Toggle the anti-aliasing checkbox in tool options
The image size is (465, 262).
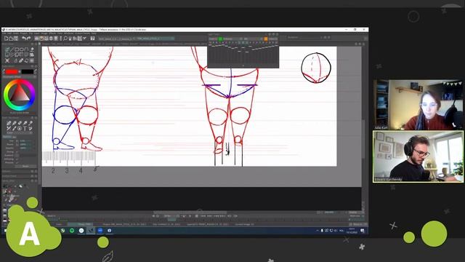17,159
